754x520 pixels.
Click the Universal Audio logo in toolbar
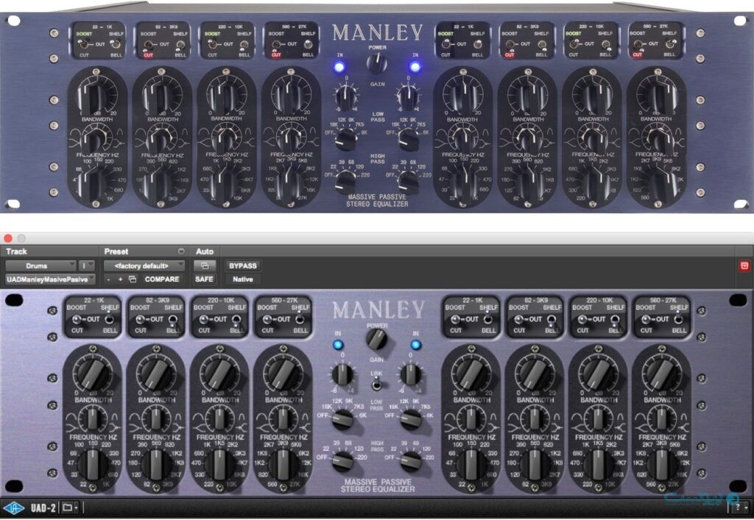13,507
